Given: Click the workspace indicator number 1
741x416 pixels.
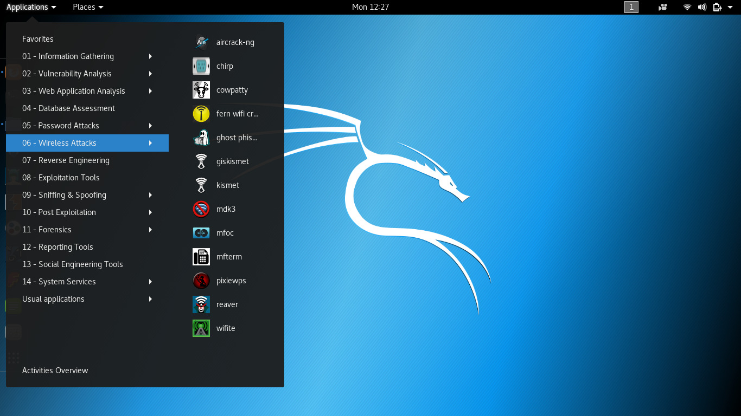Looking at the screenshot, I should 631,7.
